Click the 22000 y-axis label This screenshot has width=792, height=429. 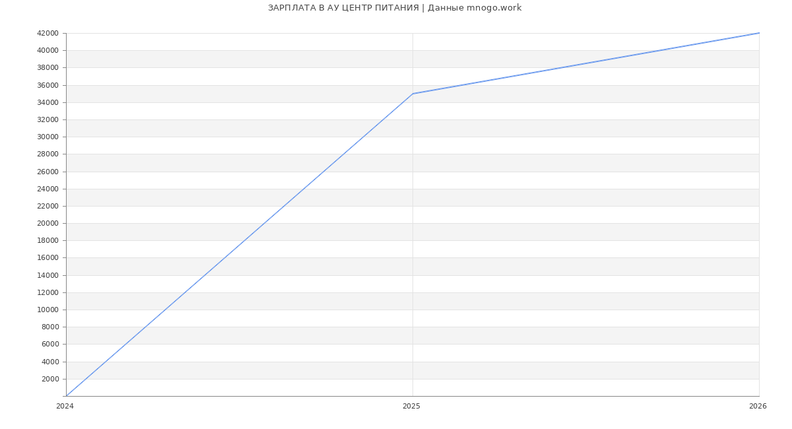click(x=48, y=206)
